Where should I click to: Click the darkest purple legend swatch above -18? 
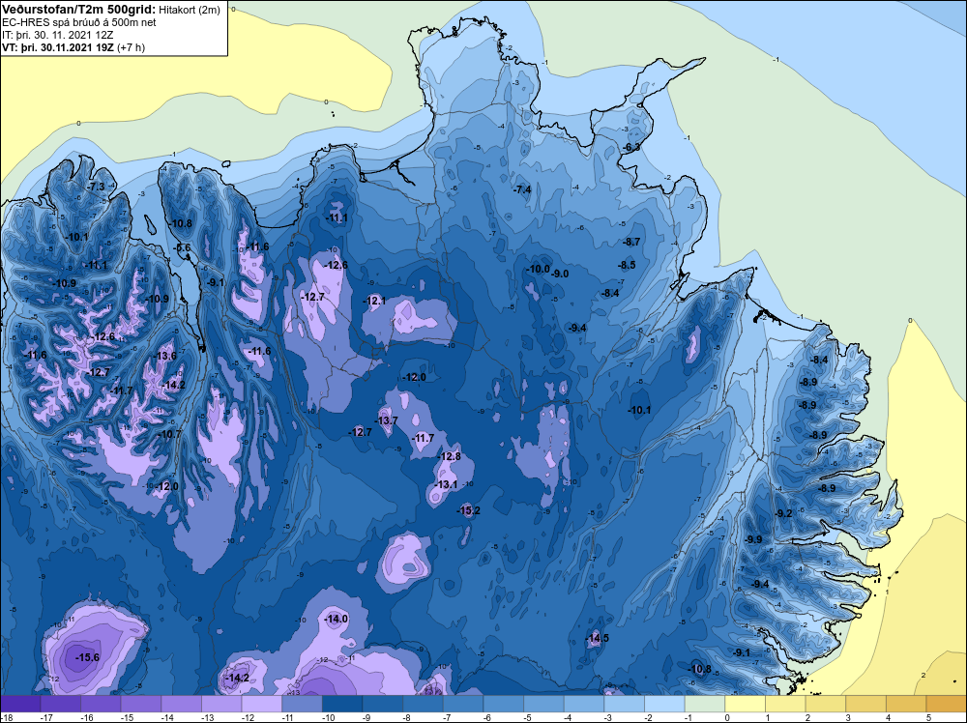click(20, 704)
